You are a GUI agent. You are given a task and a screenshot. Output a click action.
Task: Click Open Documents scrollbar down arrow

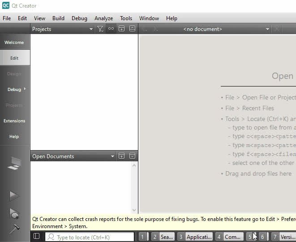coord(134,210)
